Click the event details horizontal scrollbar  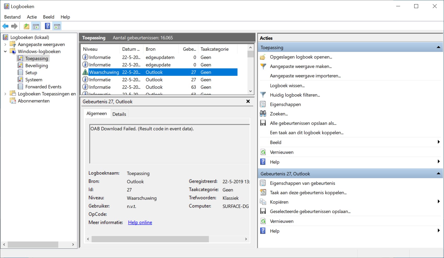coord(150,239)
